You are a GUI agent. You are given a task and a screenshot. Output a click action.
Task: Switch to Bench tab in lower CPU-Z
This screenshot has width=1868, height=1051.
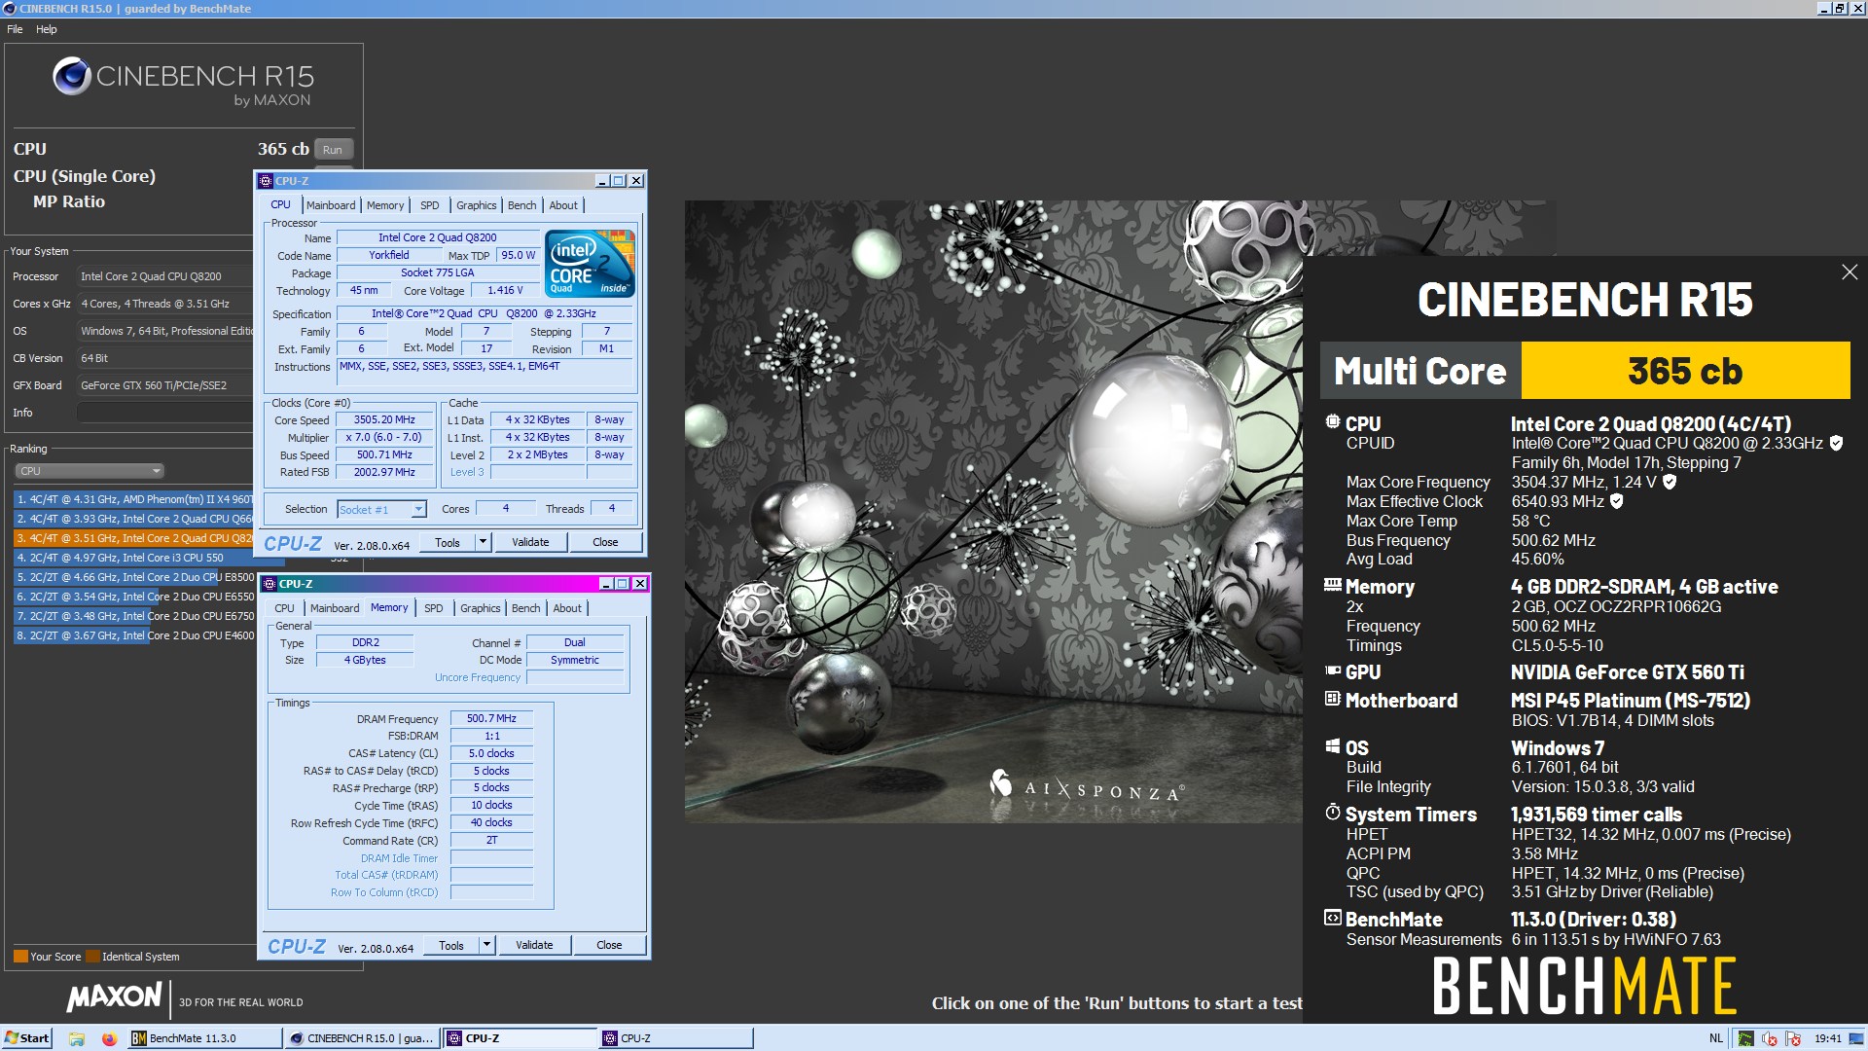click(x=526, y=608)
